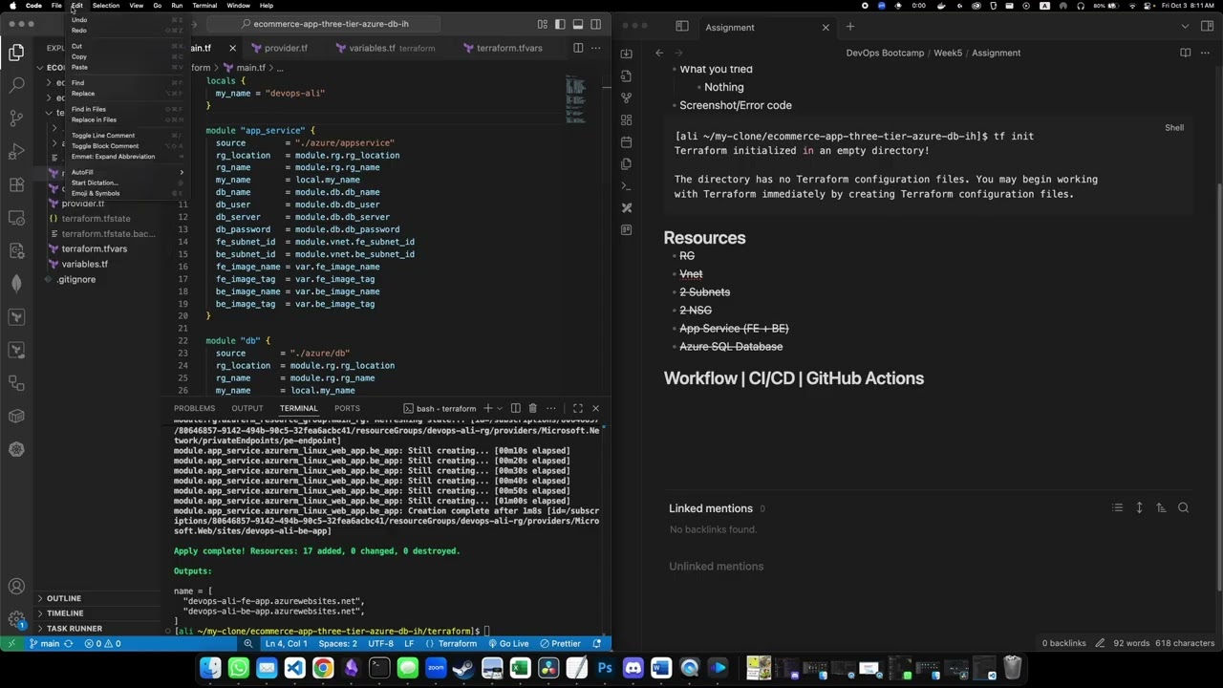Toggle the Obsidian left sidebar

click(681, 27)
